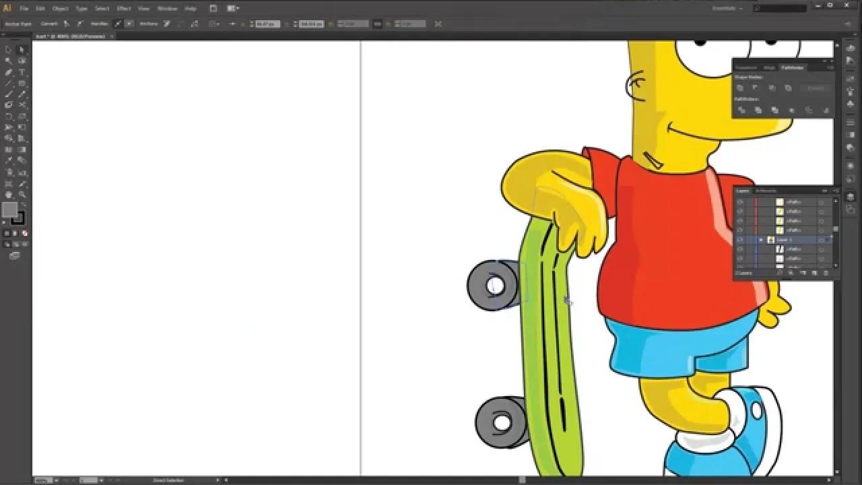Screen dimensions: 862x485
Task: Open the Object menu
Action: point(61,9)
